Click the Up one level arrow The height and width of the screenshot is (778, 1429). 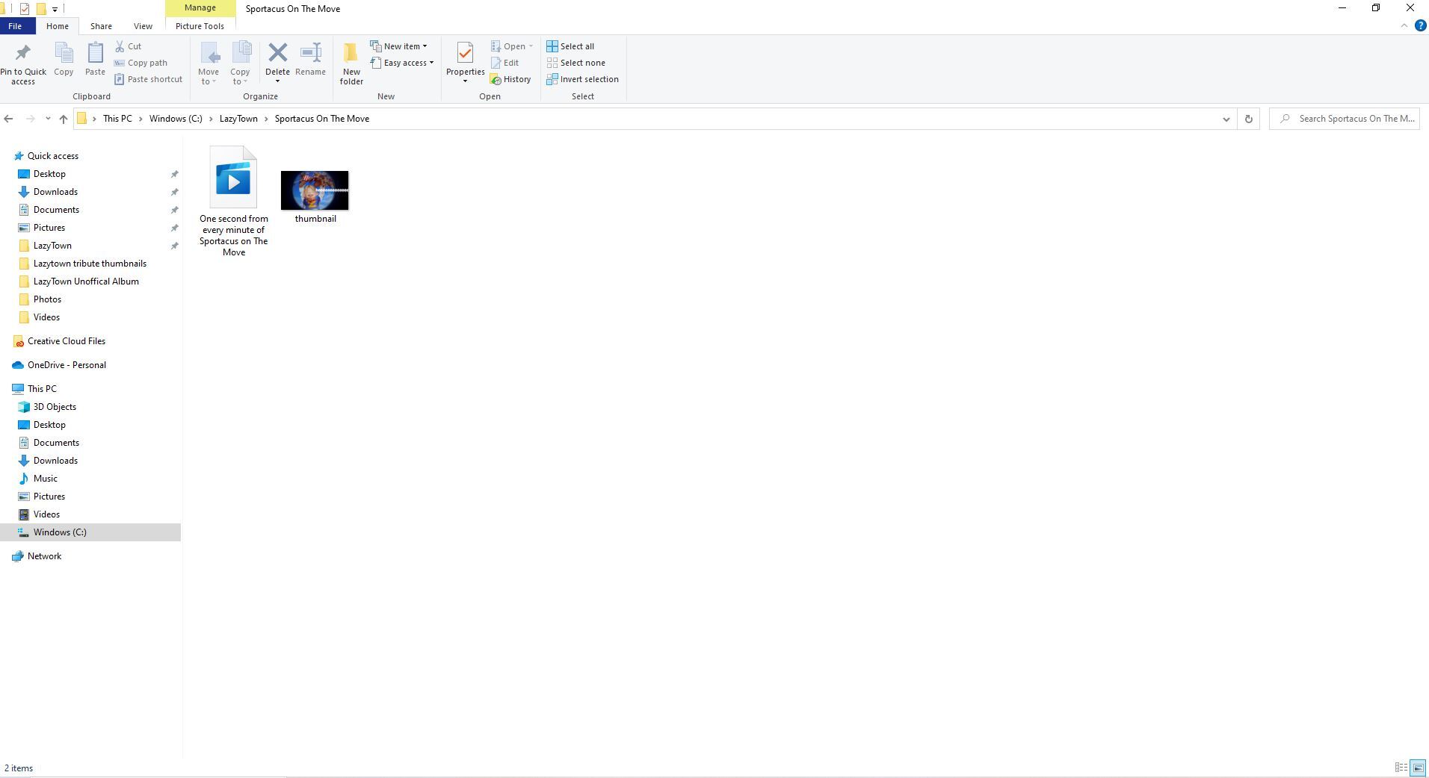pos(64,119)
